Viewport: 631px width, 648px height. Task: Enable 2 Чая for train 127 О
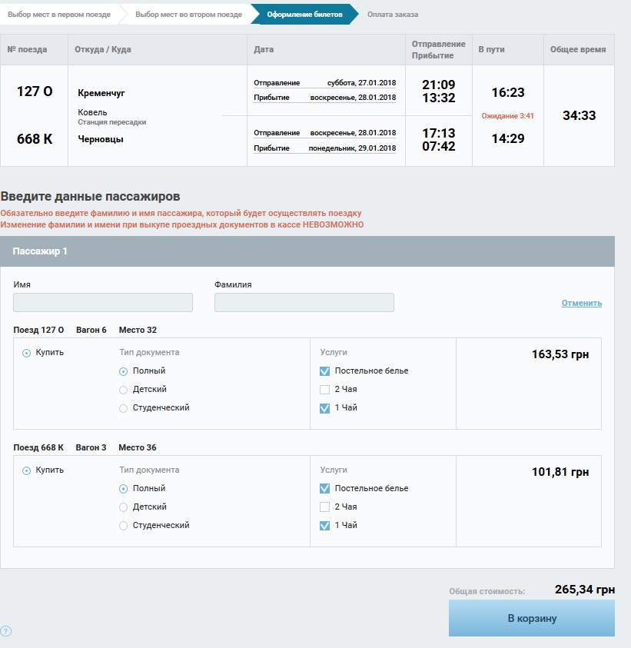coord(324,390)
